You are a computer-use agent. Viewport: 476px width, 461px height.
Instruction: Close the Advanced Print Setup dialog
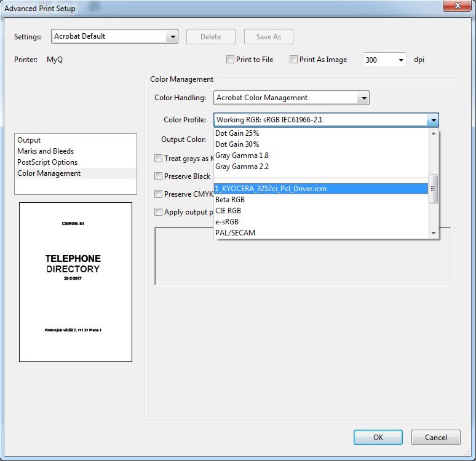456,6
